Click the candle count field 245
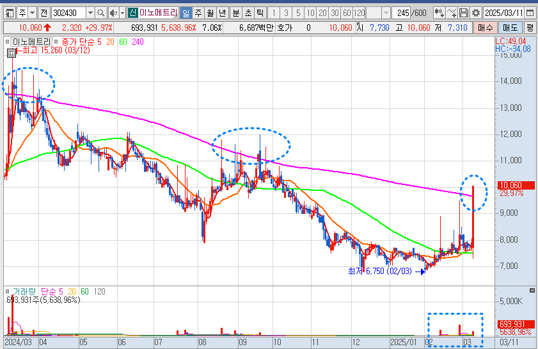538x349 pixels. click(x=402, y=13)
